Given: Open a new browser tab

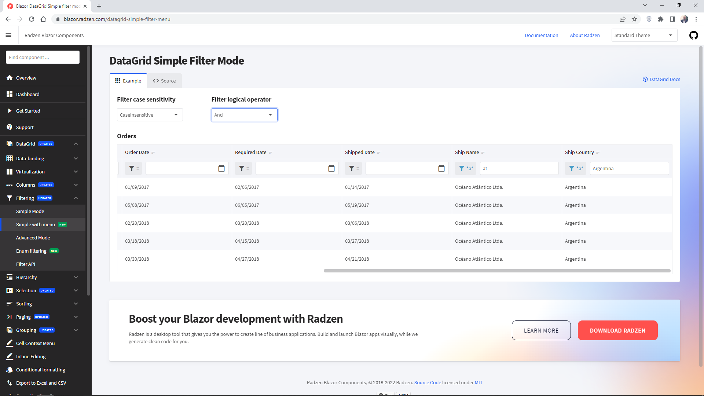Looking at the screenshot, I should (99, 6).
